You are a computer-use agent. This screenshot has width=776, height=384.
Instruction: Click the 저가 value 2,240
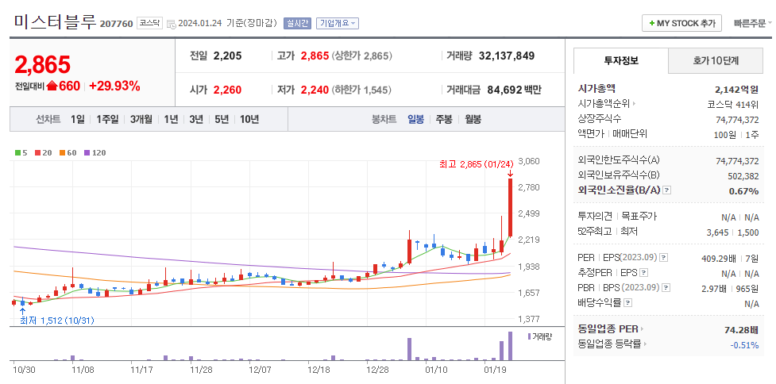tap(315, 90)
